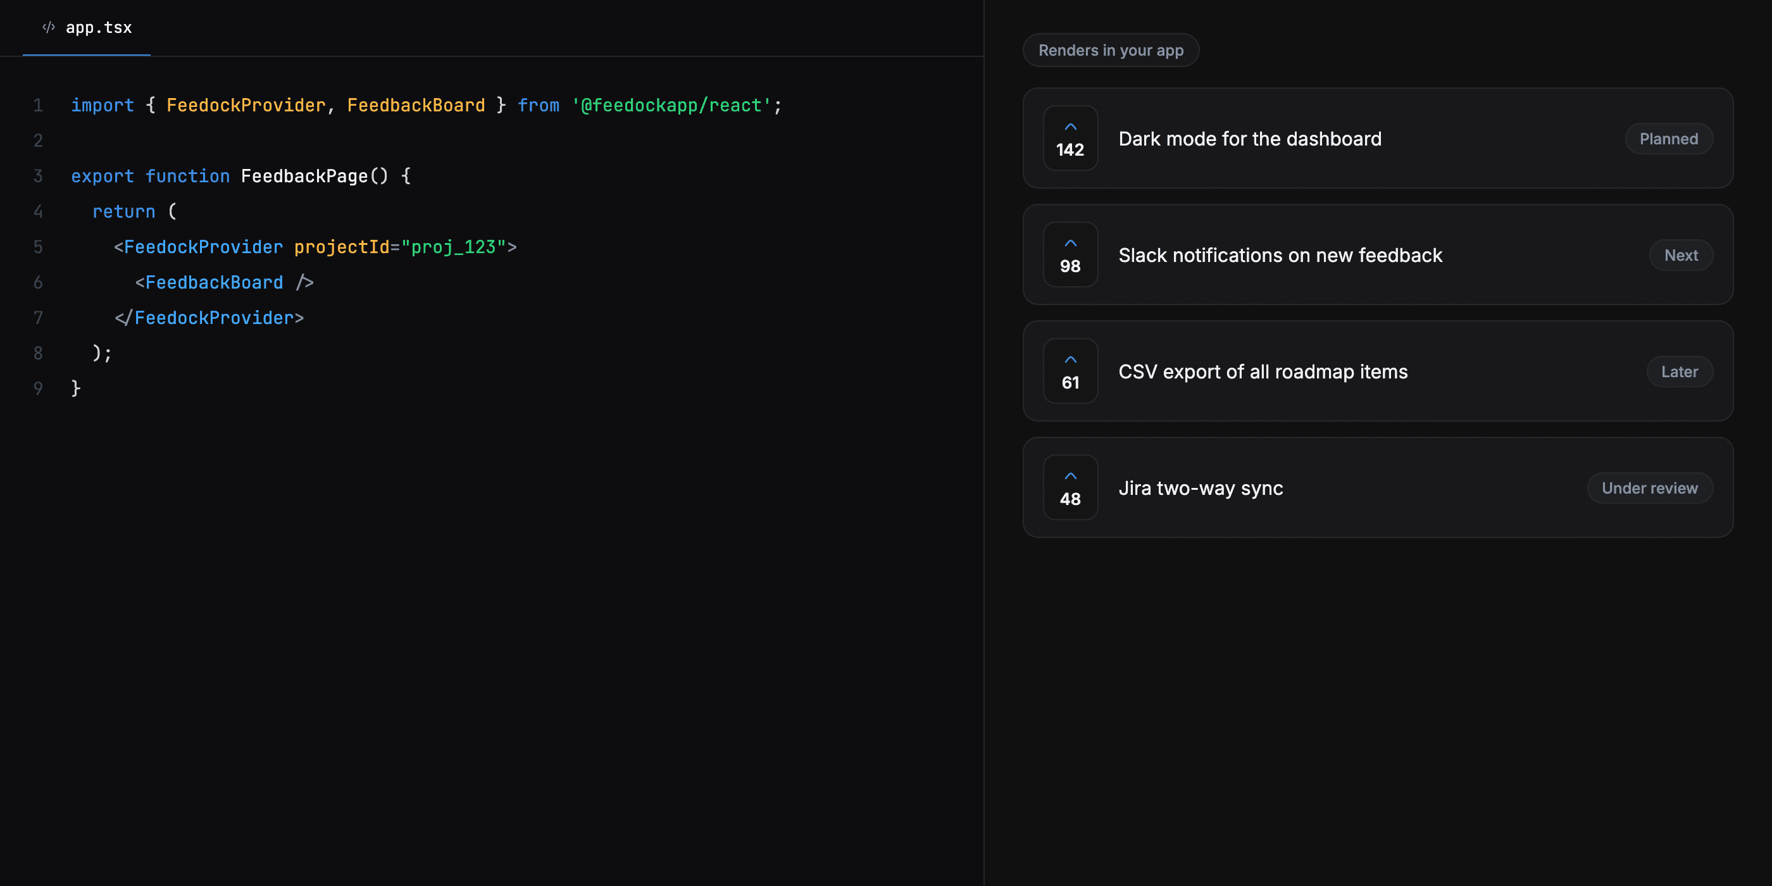Click FeedbackBoard in the import statement
Image resolution: width=1772 pixels, height=886 pixels.
coord(416,105)
